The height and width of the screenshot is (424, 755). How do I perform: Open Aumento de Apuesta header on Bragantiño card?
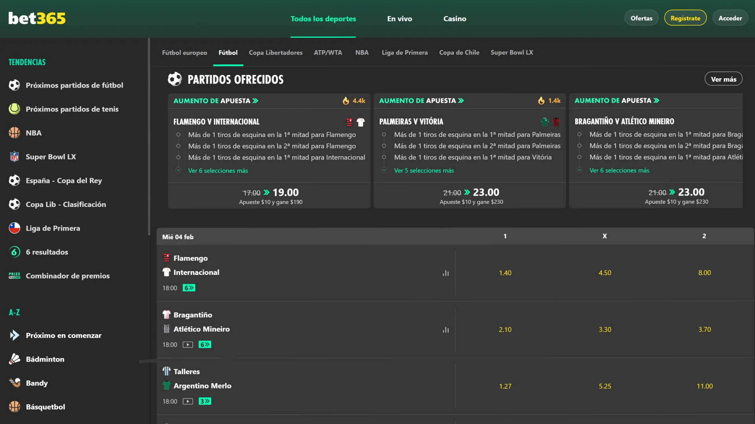(x=617, y=101)
